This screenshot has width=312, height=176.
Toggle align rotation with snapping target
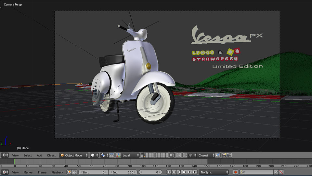218,155
